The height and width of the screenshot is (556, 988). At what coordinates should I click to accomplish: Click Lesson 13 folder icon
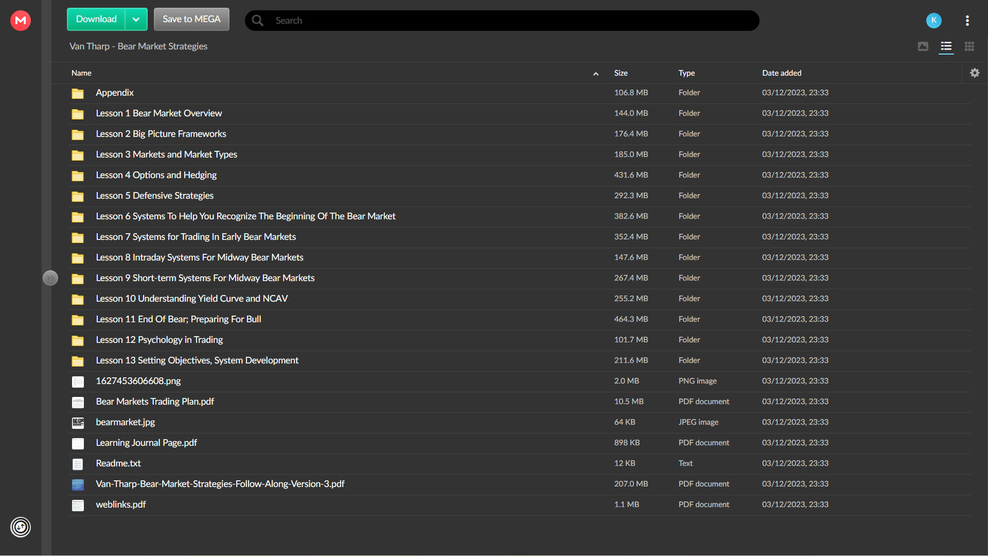(x=78, y=361)
